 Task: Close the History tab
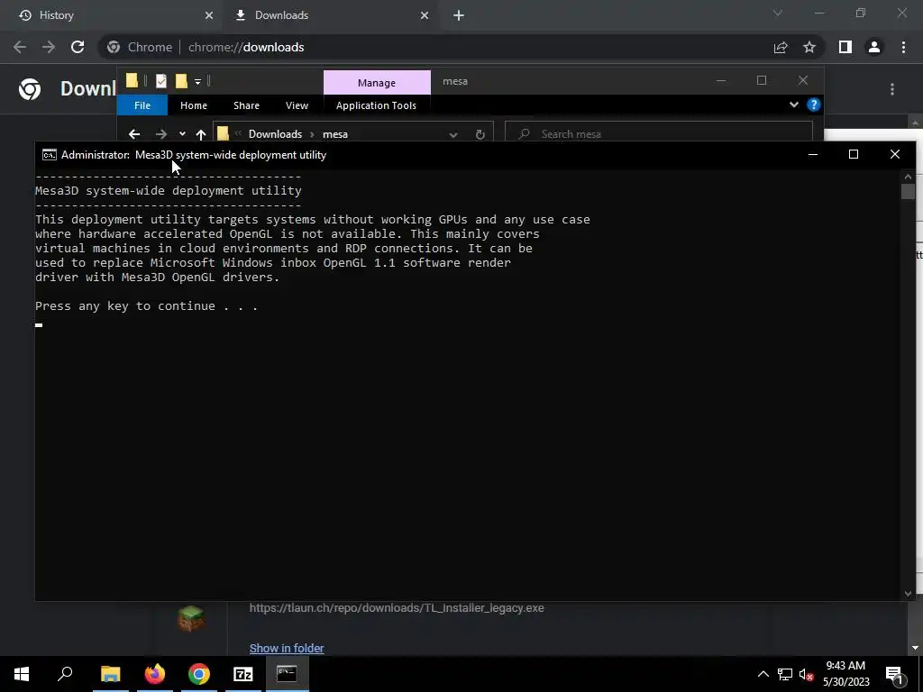pos(209,16)
